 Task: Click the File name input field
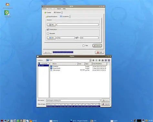pyautogui.click(x=73, y=100)
